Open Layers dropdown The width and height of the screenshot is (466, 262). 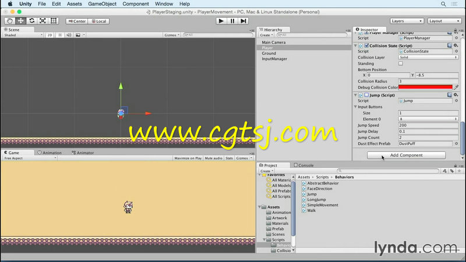click(x=406, y=21)
